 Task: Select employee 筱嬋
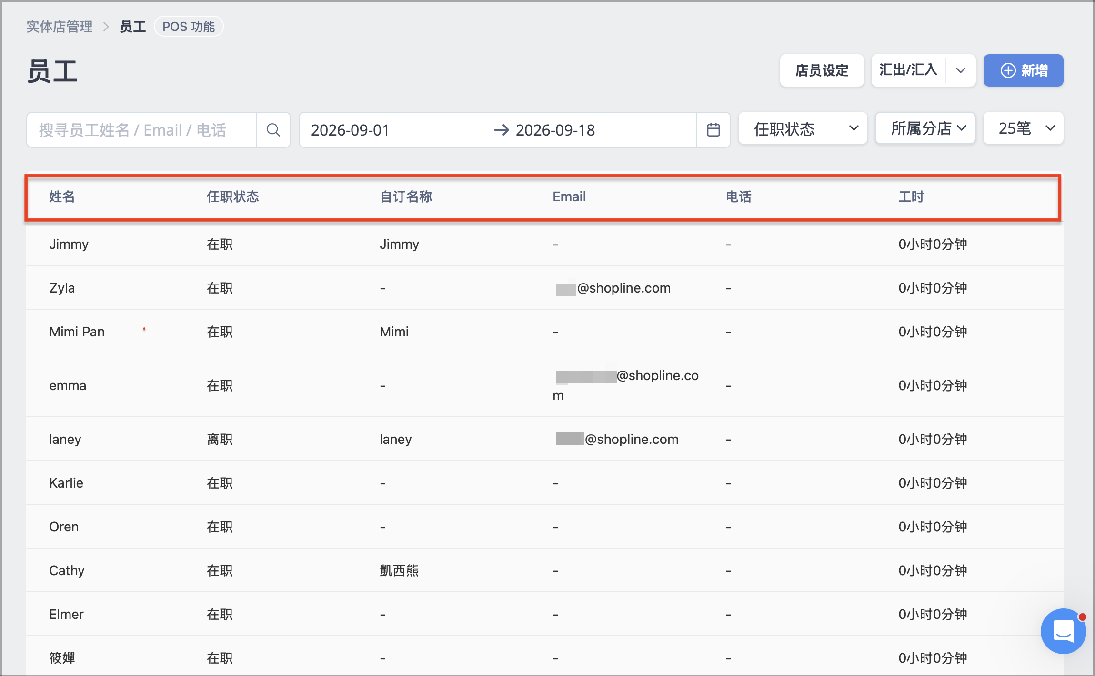coord(62,658)
